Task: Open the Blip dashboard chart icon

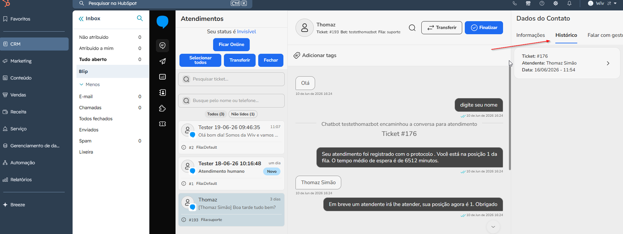Action: click(x=162, y=77)
